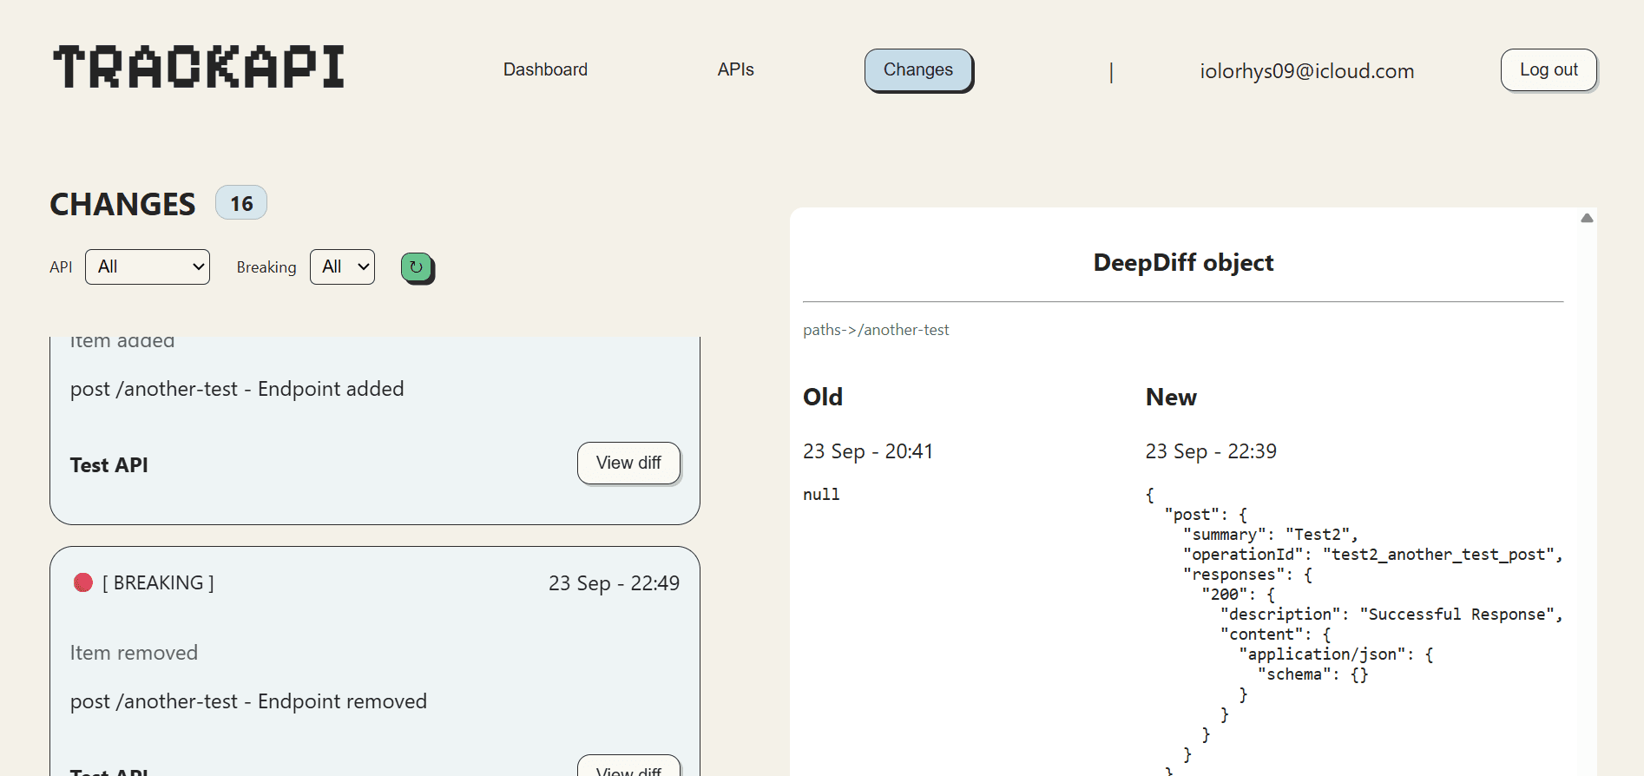
Task: Click the path text paths->/another-test
Action: click(876, 330)
